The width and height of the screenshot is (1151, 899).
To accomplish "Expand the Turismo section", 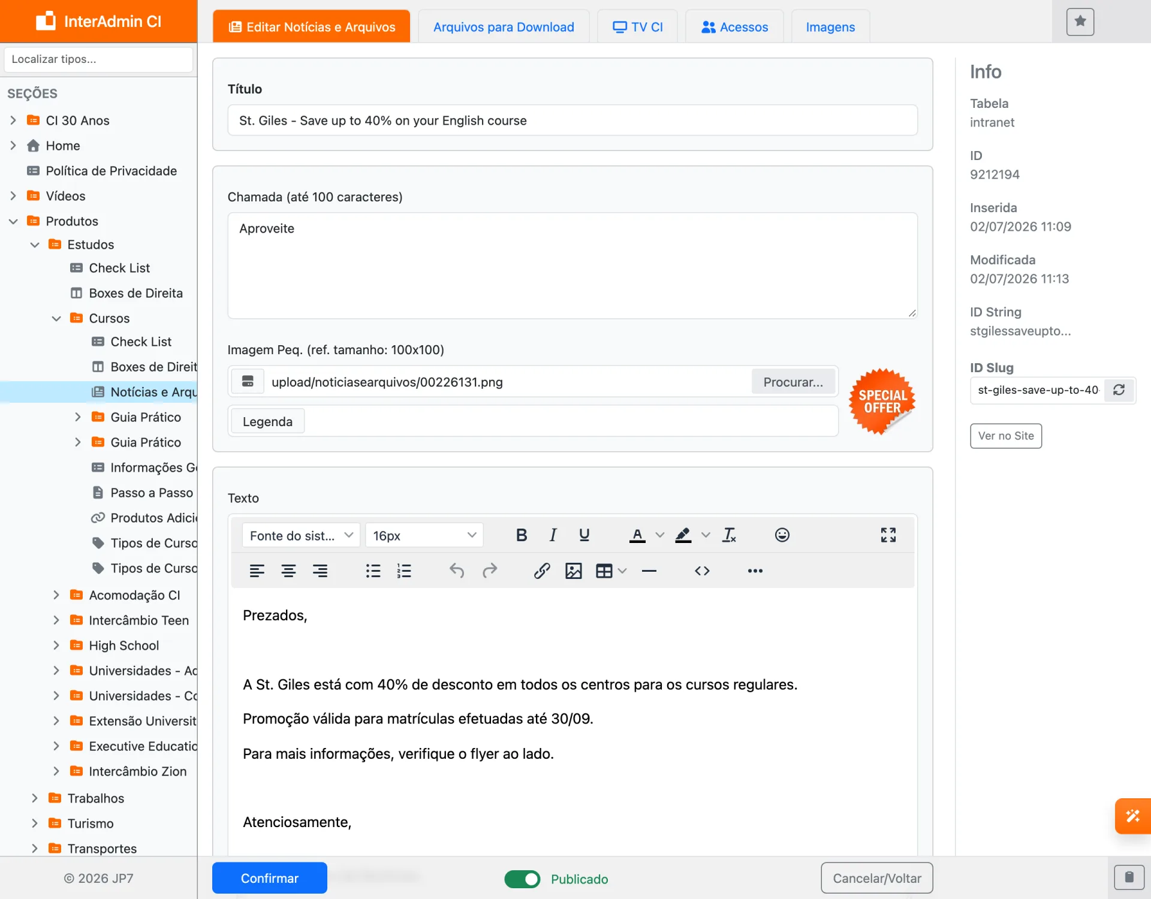I will [x=35, y=823].
